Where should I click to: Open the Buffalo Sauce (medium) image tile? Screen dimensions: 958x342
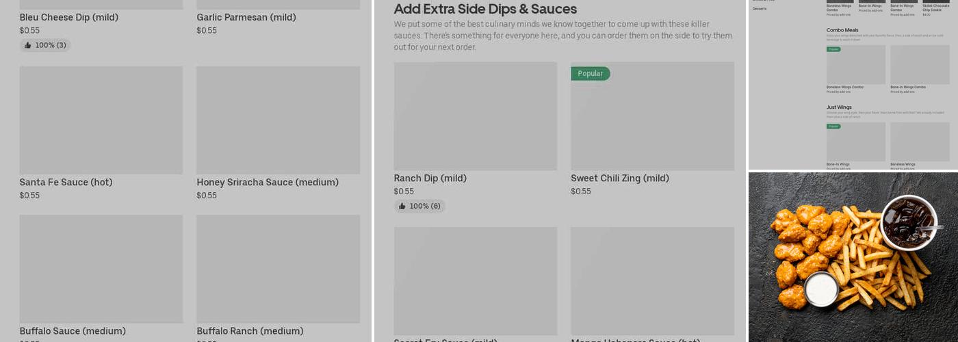click(101, 268)
